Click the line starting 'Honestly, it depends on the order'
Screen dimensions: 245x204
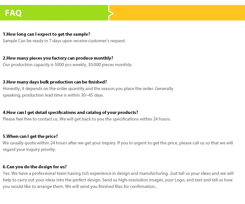tap(88, 88)
